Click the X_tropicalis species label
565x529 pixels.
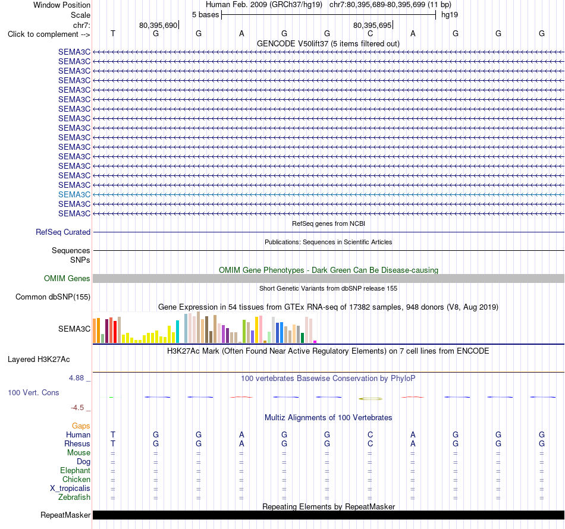click(x=70, y=489)
